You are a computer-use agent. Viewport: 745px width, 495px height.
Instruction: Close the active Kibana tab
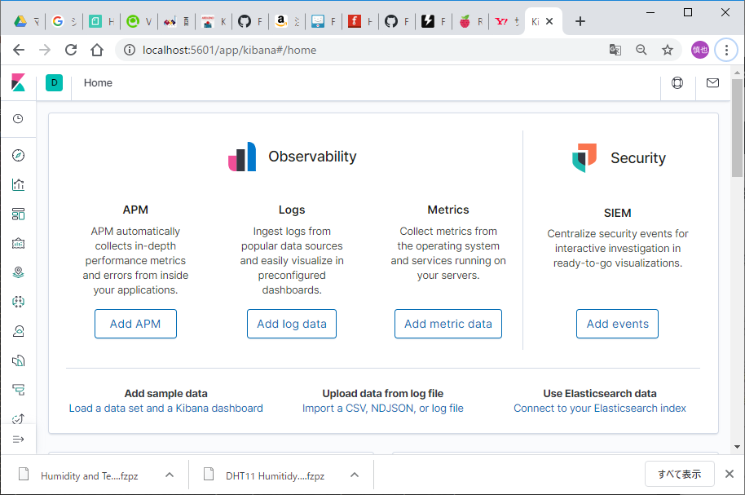pos(549,21)
